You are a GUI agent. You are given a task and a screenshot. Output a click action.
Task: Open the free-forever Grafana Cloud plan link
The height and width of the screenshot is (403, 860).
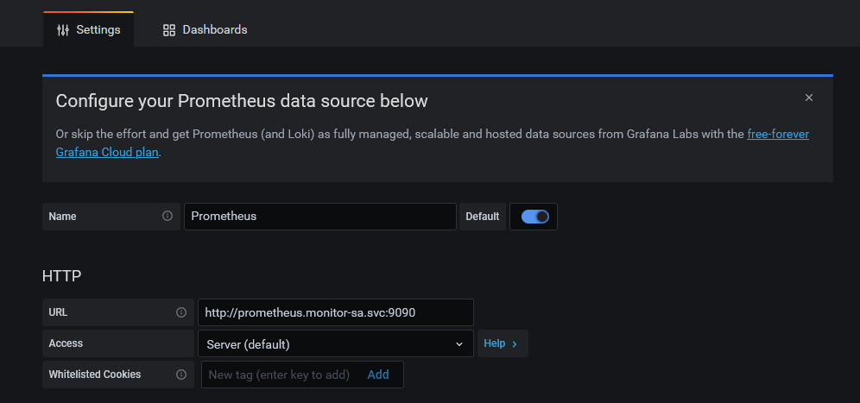(777, 135)
